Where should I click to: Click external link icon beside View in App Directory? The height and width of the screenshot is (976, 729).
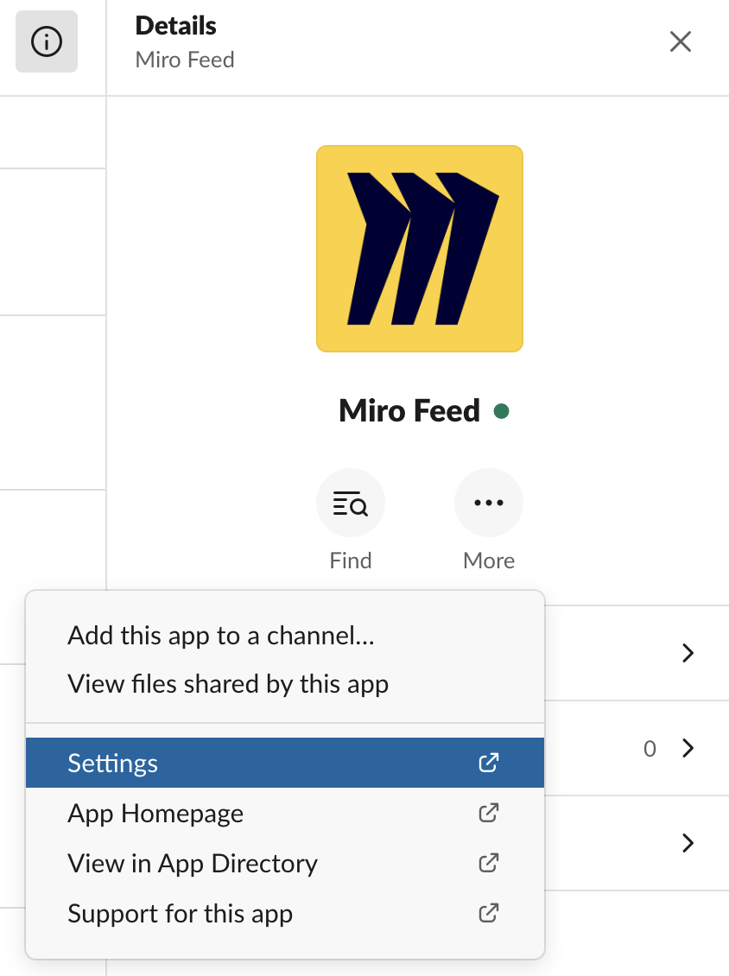pos(489,863)
